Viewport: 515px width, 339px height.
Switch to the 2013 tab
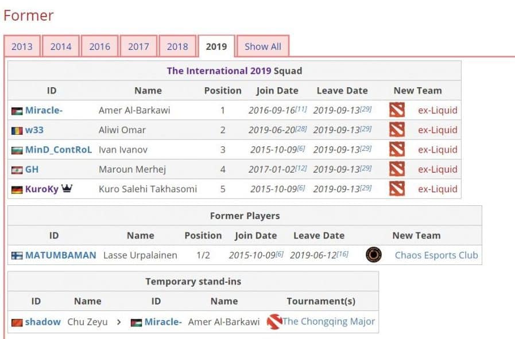pos(22,47)
